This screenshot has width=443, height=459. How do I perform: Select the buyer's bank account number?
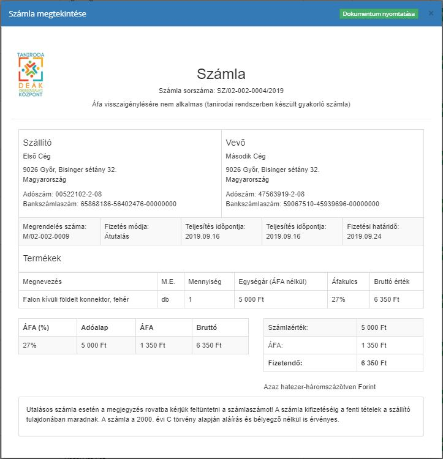[x=331, y=204]
